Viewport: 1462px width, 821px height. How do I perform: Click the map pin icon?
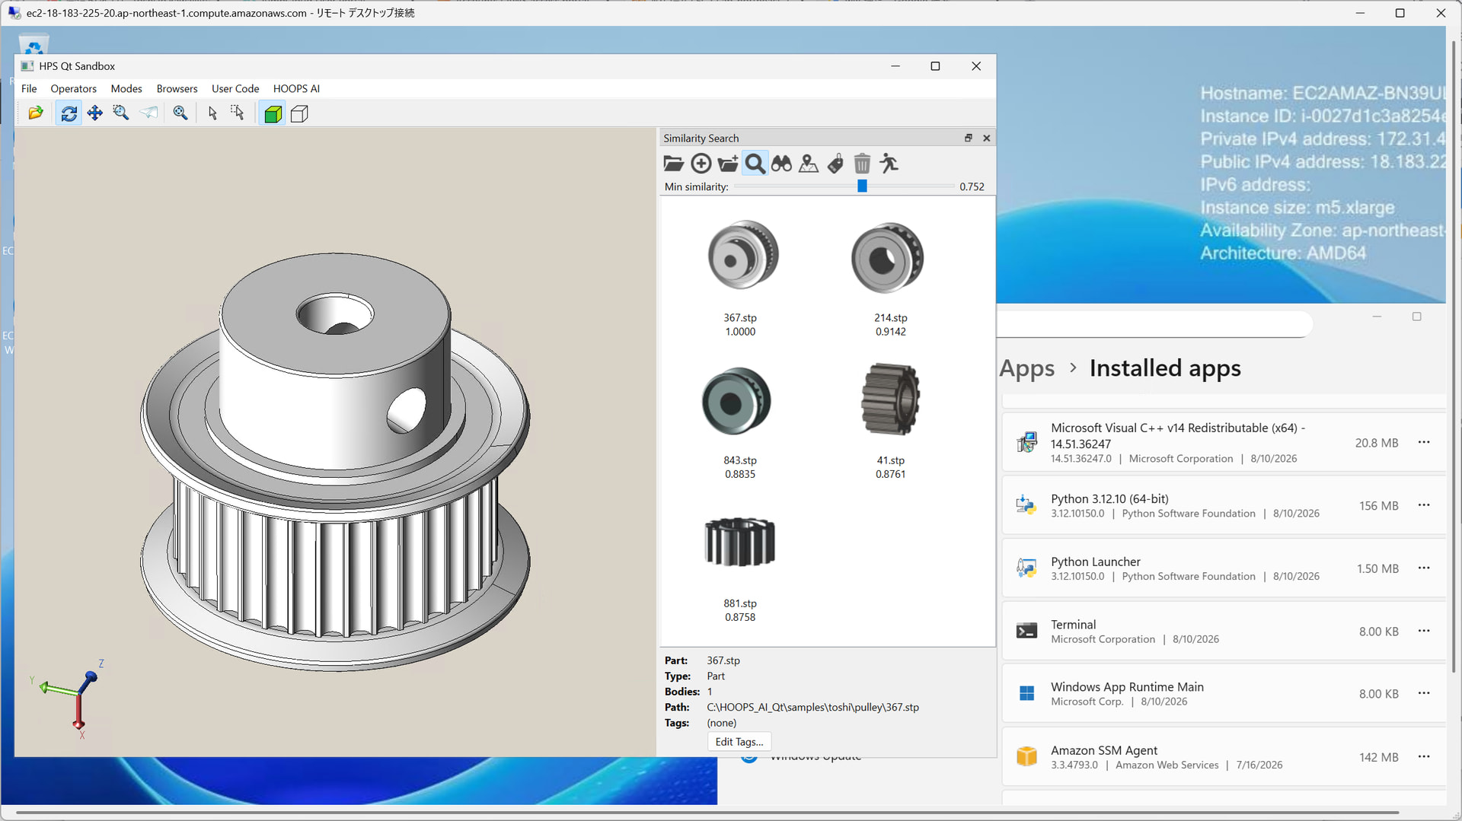[809, 164]
